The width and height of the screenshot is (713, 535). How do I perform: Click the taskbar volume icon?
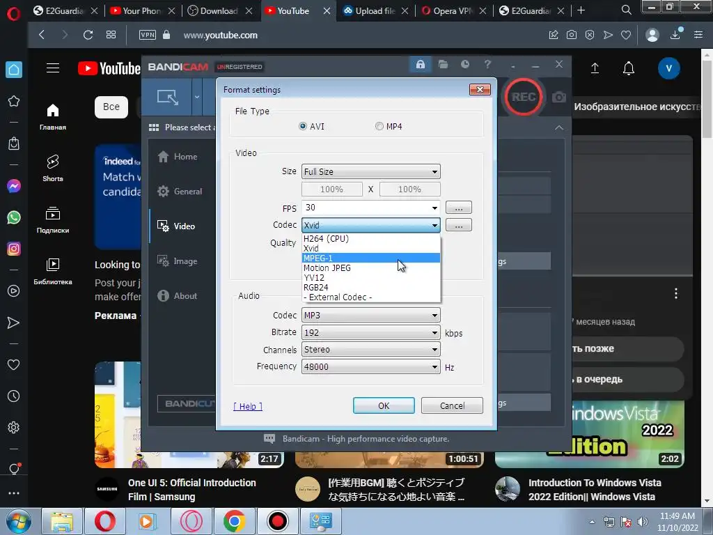pyautogui.click(x=643, y=522)
